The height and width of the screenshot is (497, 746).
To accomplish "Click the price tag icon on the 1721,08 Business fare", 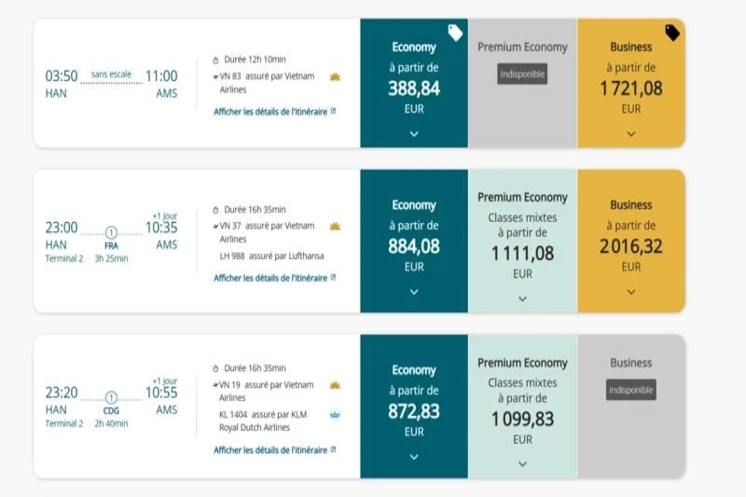I will point(673,33).
